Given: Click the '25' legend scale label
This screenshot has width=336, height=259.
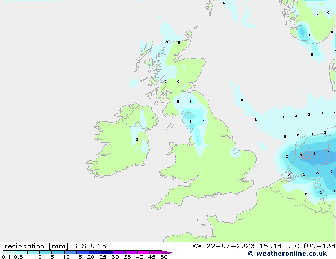Looking at the screenshot, I should coord(103,257).
